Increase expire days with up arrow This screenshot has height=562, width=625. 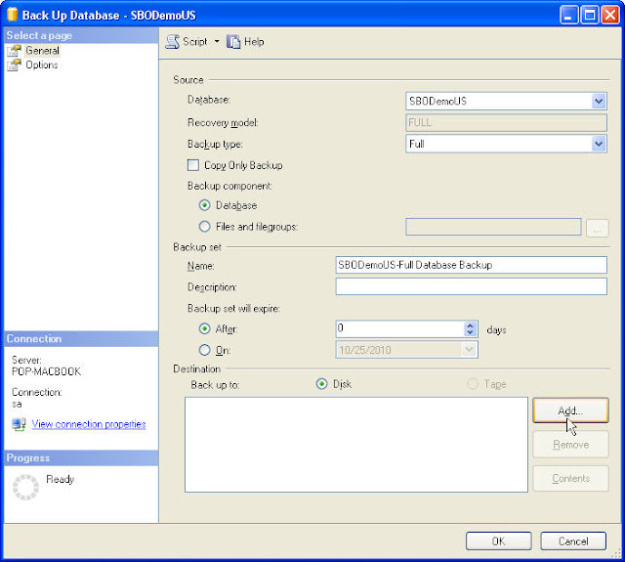tap(471, 325)
